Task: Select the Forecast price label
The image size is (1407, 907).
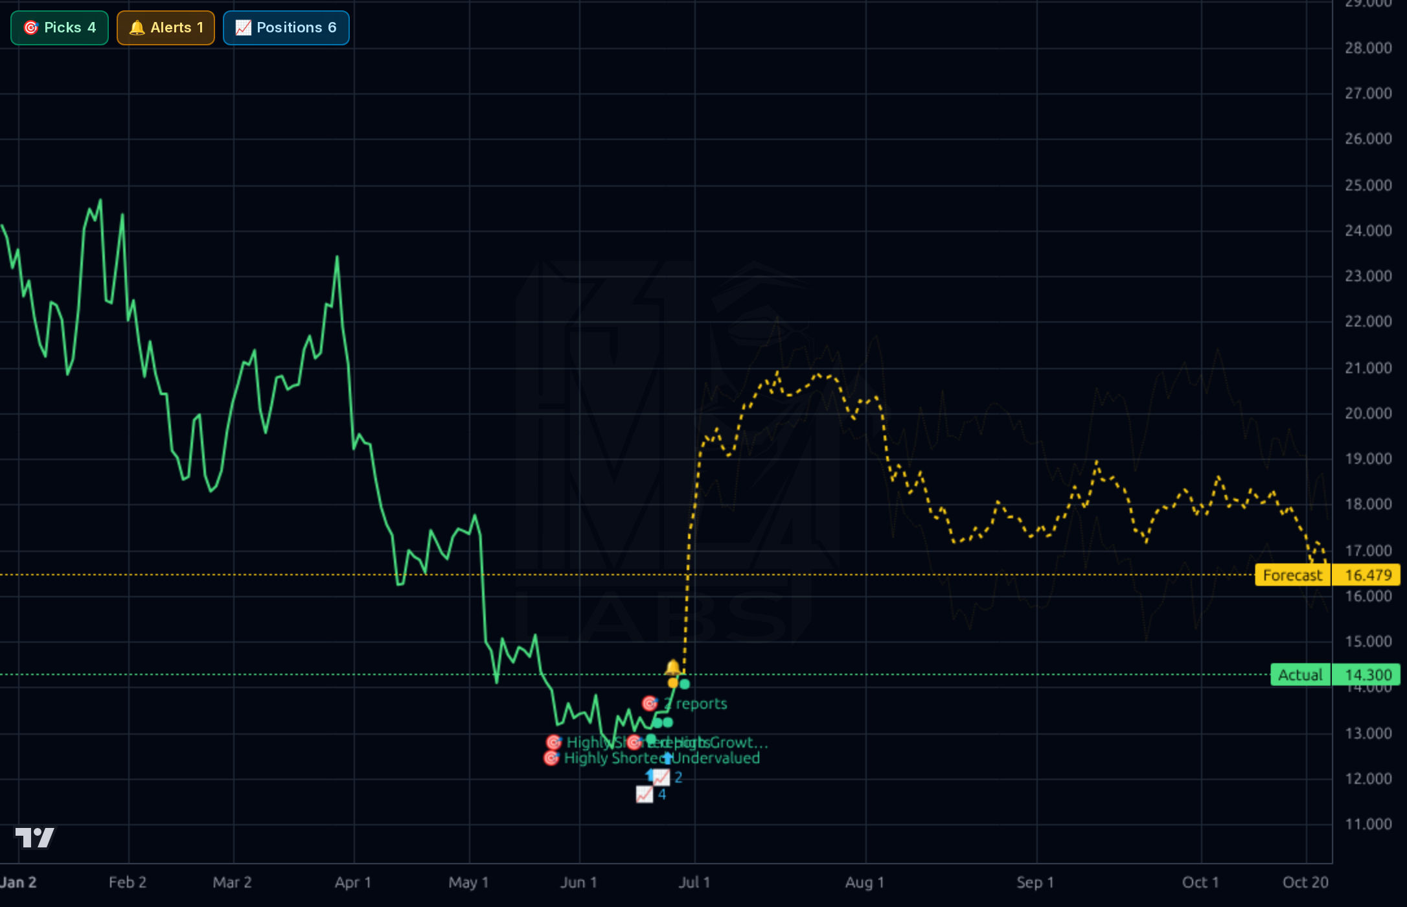Action: (1293, 575)
